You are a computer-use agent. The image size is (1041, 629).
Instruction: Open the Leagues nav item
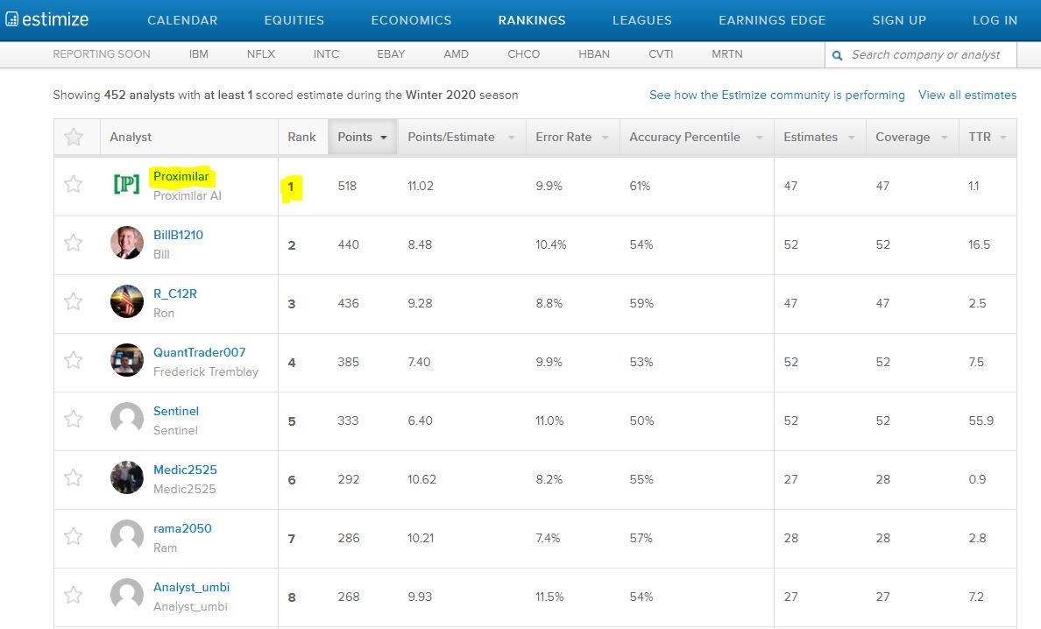click(x=642, y=20)
